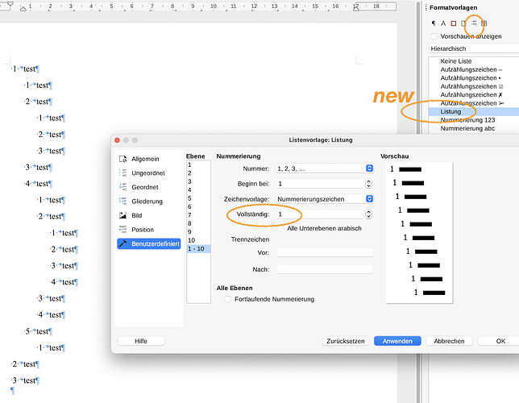Viewport: 519px width, 403px height.
Task: Select level 1 in the Ebene list
Action: coord(198,164)
